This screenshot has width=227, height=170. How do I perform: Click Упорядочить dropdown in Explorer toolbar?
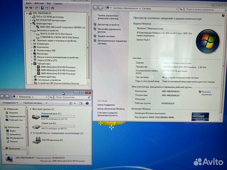tap(10, 103)
